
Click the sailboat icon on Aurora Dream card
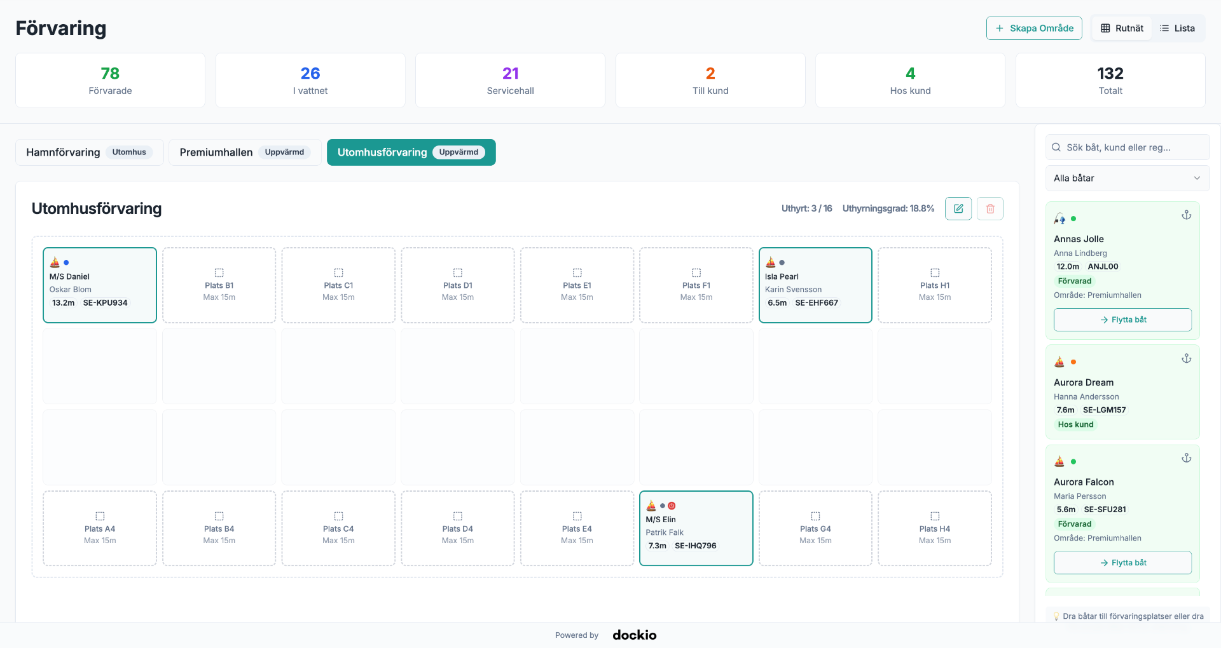(1059, 362)
